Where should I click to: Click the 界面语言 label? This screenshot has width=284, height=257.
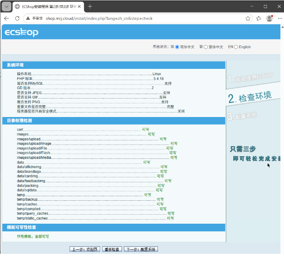160,47
